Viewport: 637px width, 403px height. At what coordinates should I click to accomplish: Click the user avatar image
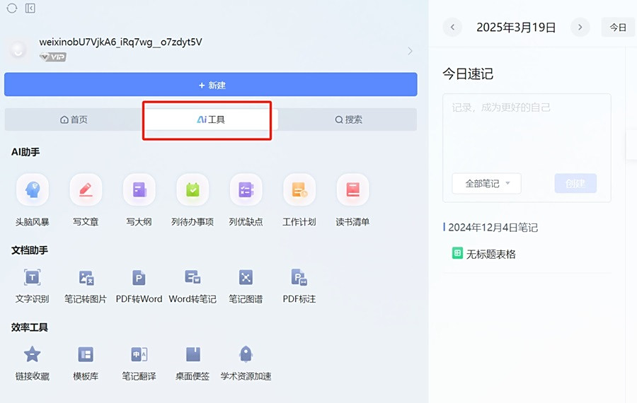[x=18, y=50]
